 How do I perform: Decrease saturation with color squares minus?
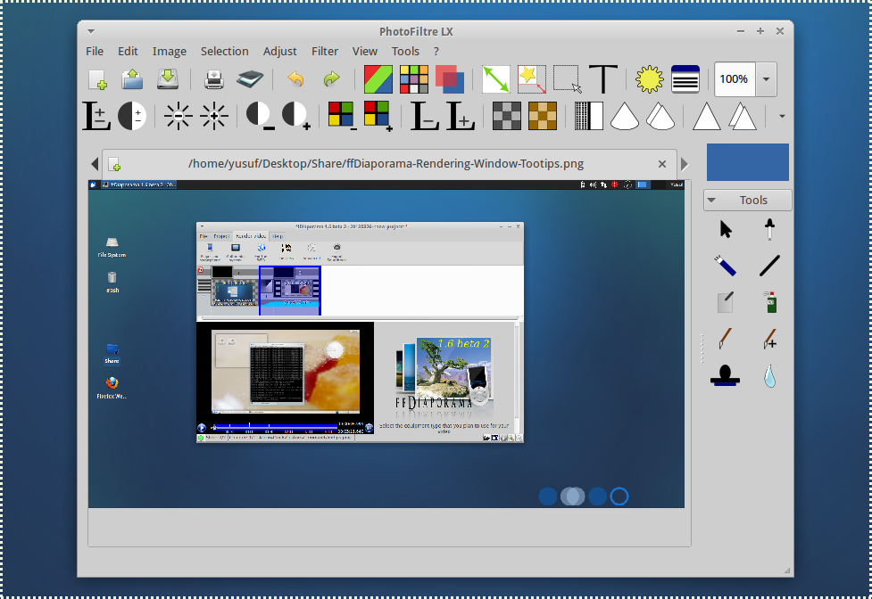click(x=342, y=116)
